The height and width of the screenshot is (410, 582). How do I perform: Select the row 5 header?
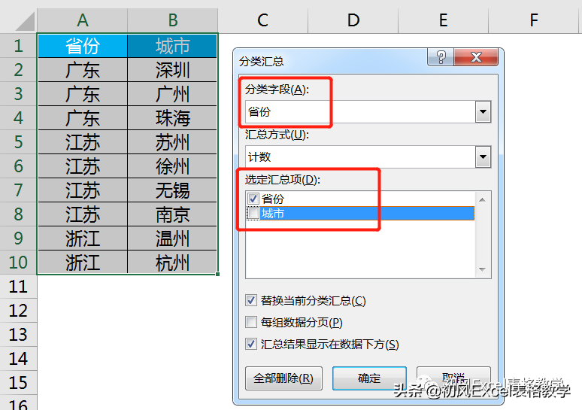pos(18,142)
